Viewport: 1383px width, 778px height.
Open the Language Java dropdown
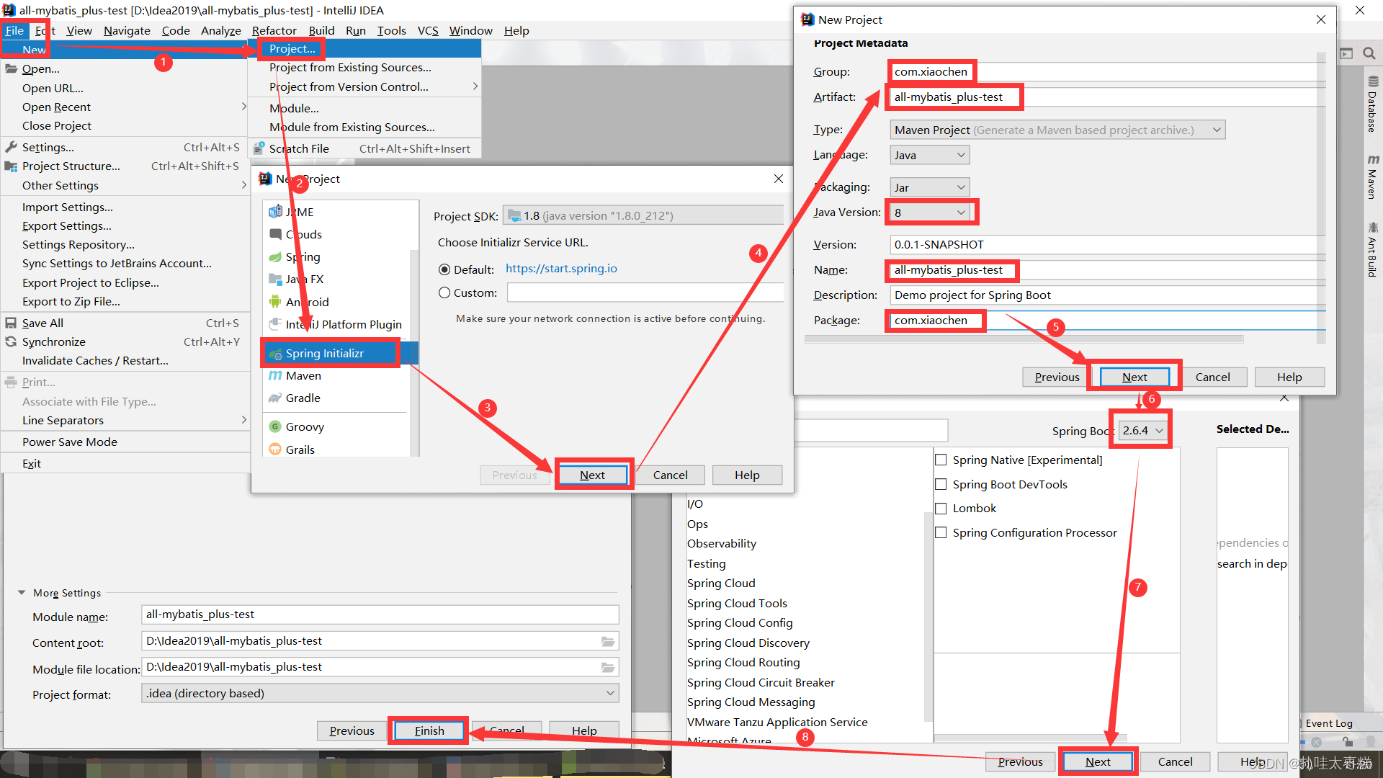pyautogui.click(x=930, y=155)
